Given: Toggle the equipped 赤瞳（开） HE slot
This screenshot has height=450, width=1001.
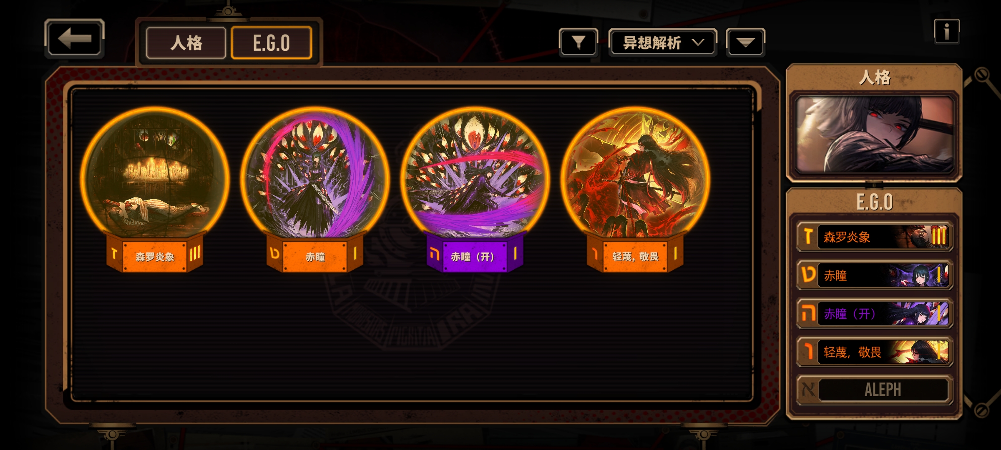Looking at the screenshot, I should point(874,313).
